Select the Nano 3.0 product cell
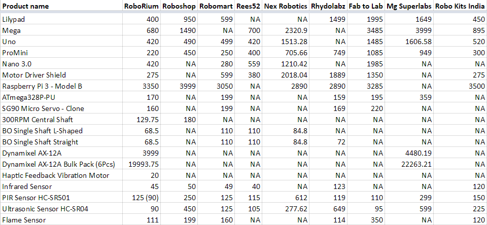 (61, 64)
